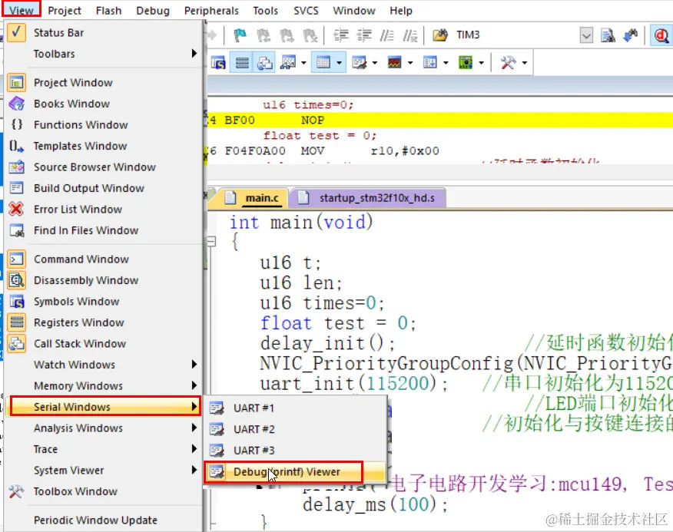The height and width of the screenshot is (532, 673).
Task: Switch to the main.c tab
Action: (254, 198)
